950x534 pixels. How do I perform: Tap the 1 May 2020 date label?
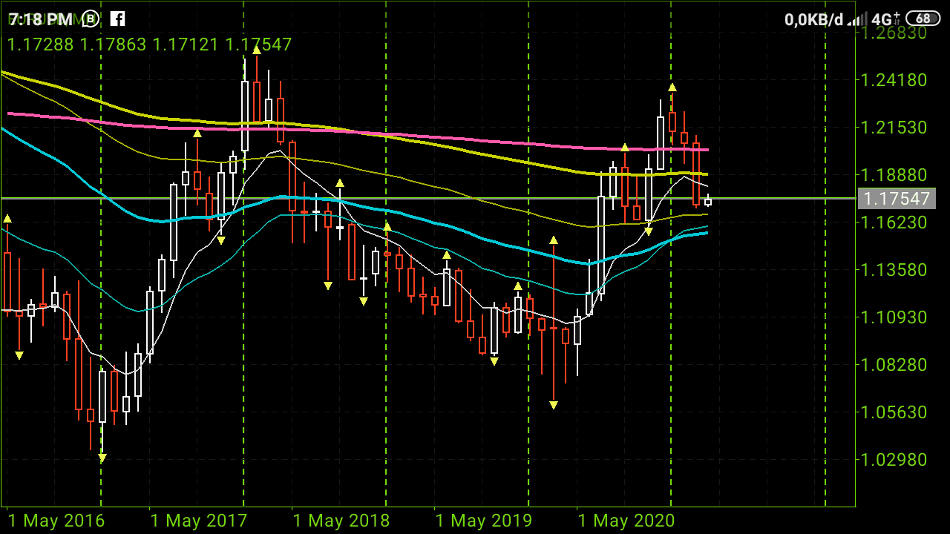[x=626, y=521]
